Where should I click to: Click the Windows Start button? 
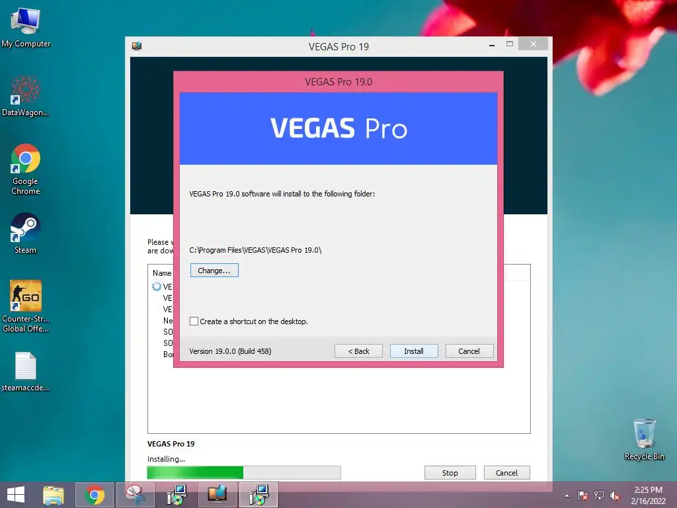16,495
